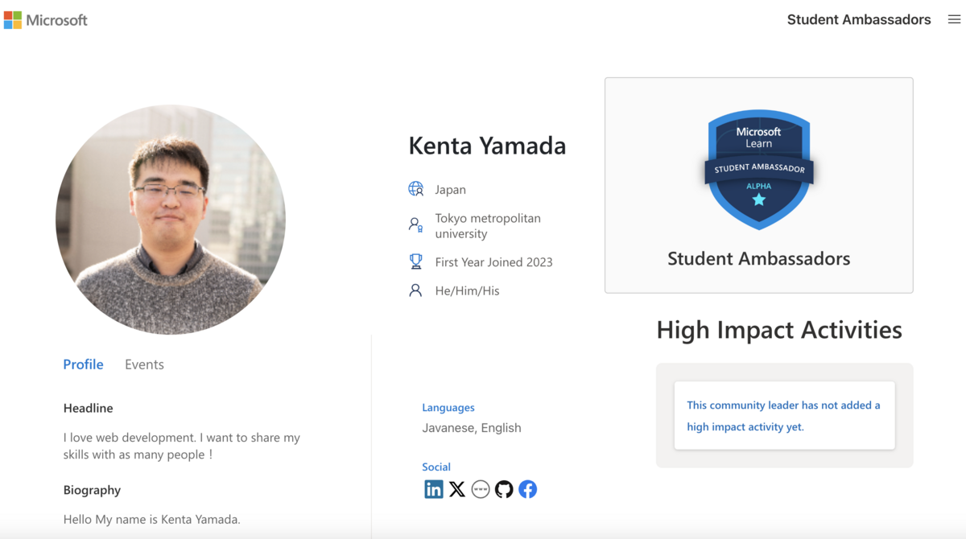Click the Headline section heading
The width and height of the screenshot is (966, 539).
(89, 408)
